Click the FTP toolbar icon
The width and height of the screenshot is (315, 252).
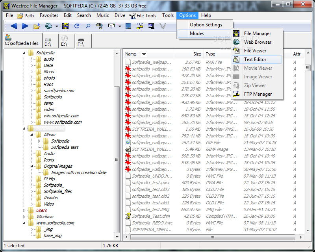coord(140,26)
